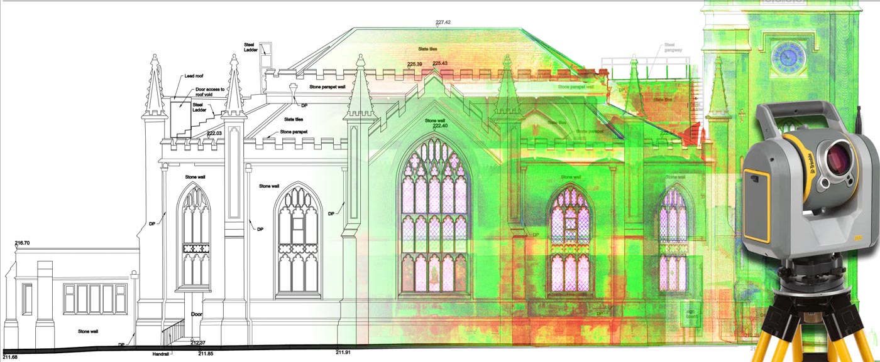Click the 211.68 ground level label
Viewport: 880px width, 362px height.
[10, 357]
